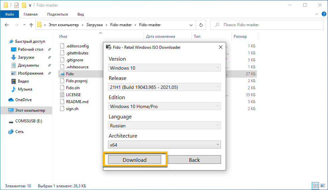Open the quick access toolbar customize arrow
328x190 pixels.
coord(30,5)
